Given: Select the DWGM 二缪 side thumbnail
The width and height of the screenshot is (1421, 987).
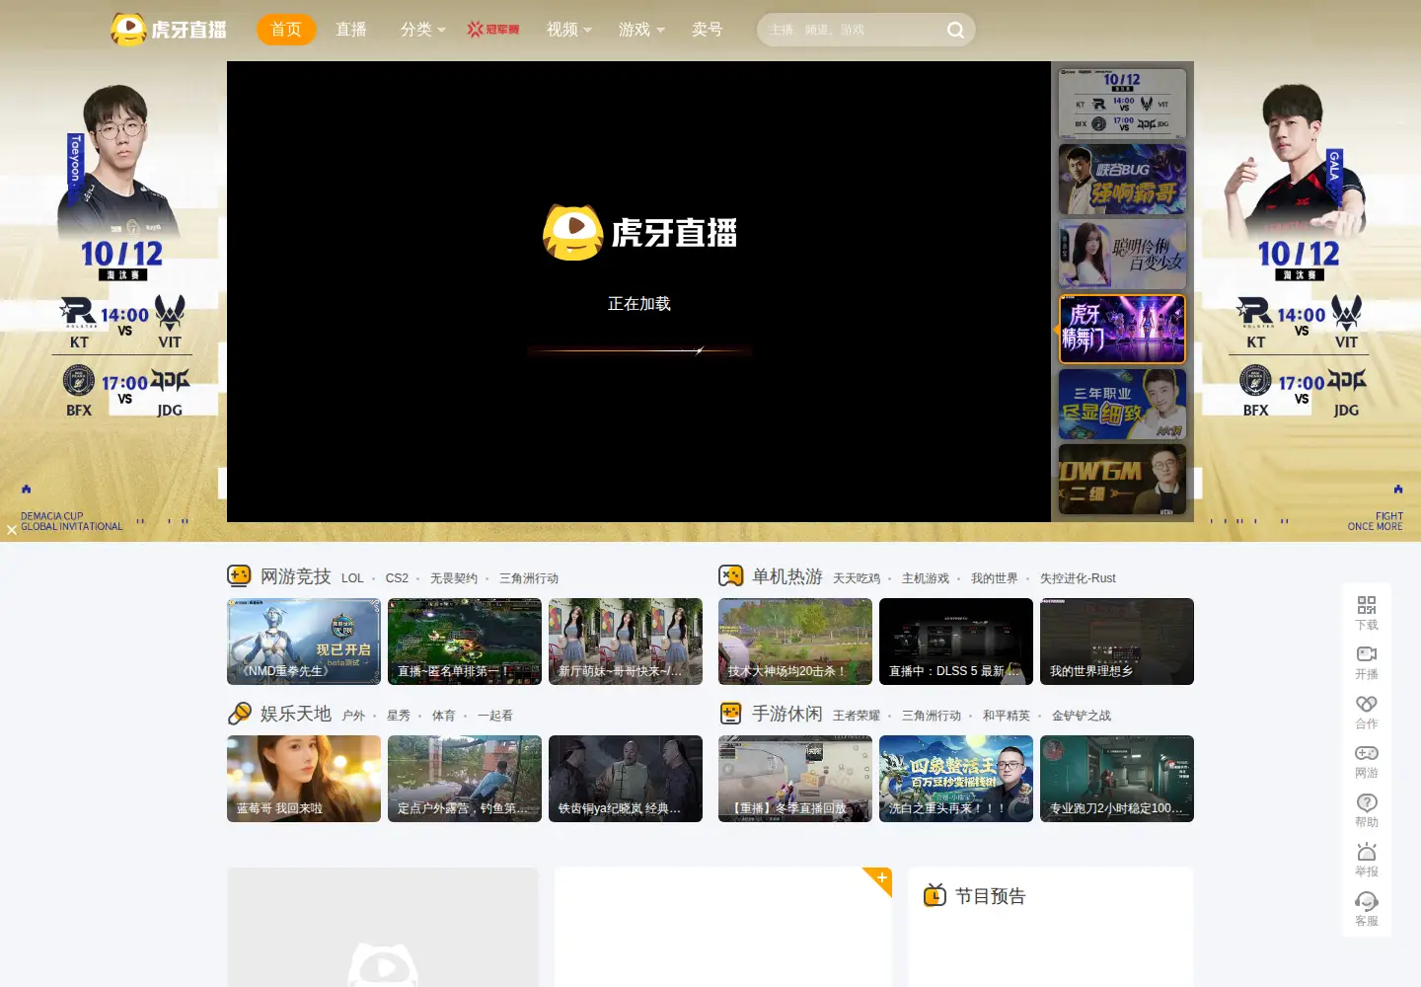Looking at the screenshot, I should tap(1122, 480).
